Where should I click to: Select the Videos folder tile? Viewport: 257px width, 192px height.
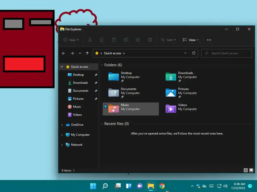point(188,109)
